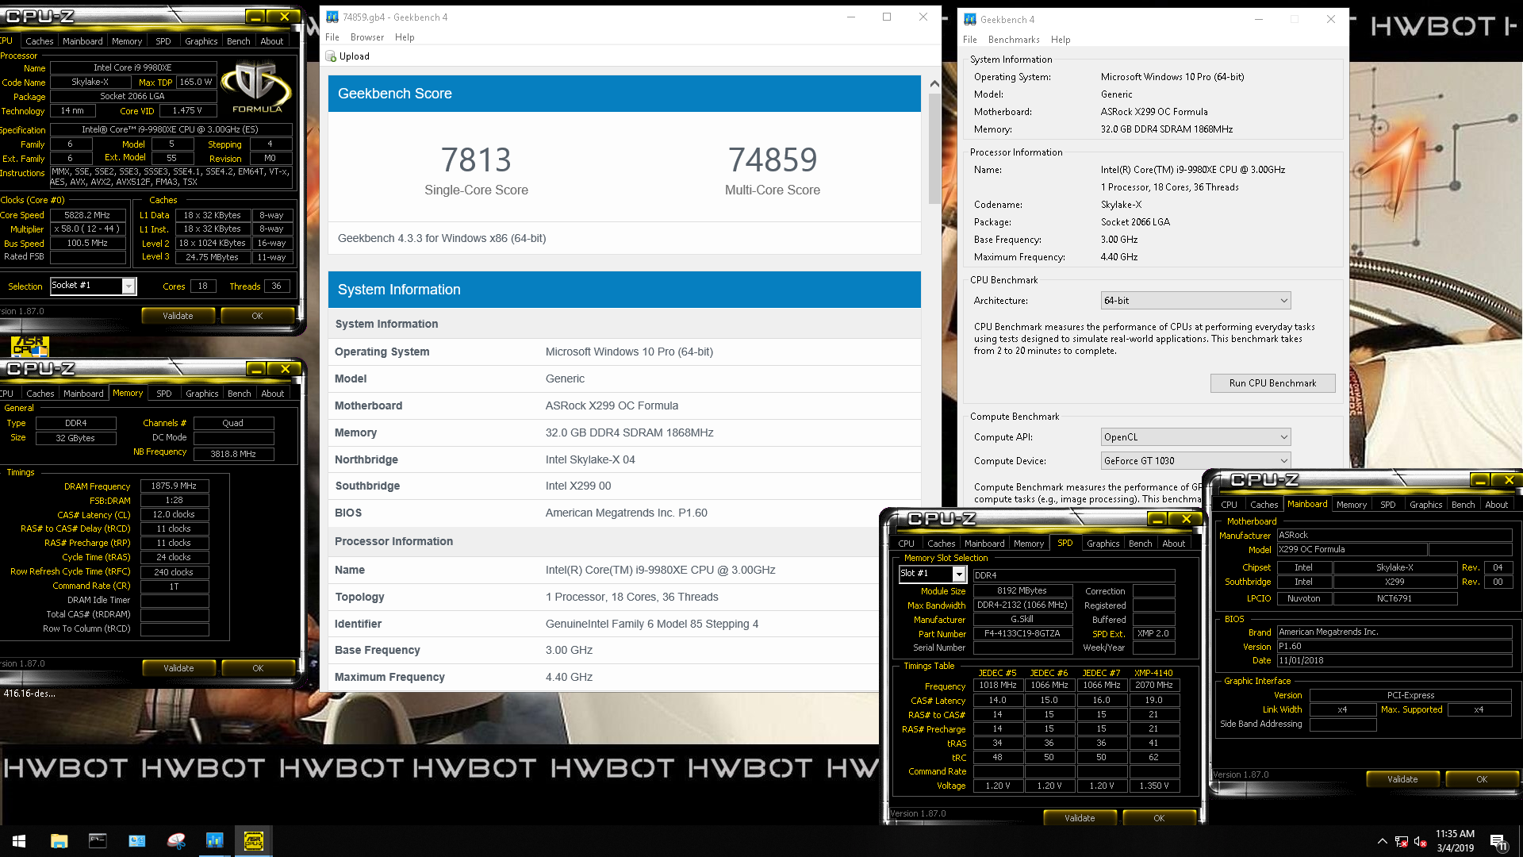Click the Single-Core Score 7813
Image resolution: width=1523 pixels, height=857 pixels.
pos(476,159)
